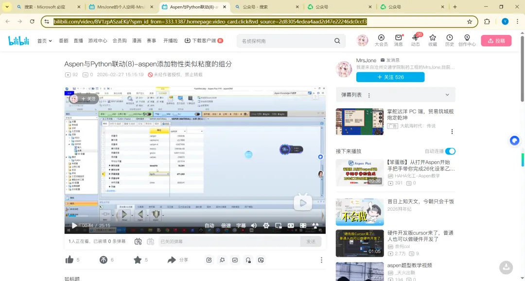Open the note-taking pencil icon below video
Viewport: 525px width, 281px height.
[x=209, y=260]
